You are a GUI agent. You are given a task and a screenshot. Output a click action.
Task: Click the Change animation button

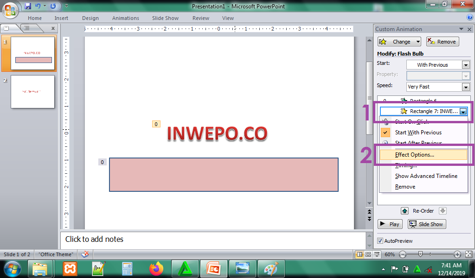click(x=399, y=41)
